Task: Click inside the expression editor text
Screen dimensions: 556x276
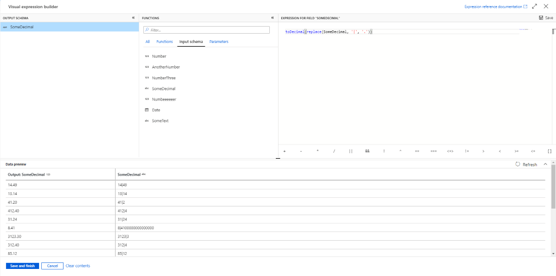Action: pyautogui.click(x=328, y=32)
